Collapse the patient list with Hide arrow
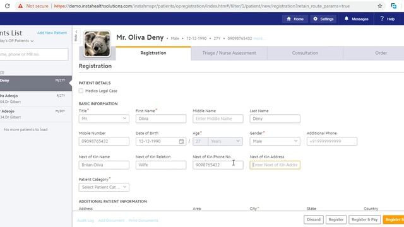 (x=76, y=36)
